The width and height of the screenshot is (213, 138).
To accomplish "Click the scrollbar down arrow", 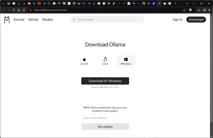I will 212,137.
